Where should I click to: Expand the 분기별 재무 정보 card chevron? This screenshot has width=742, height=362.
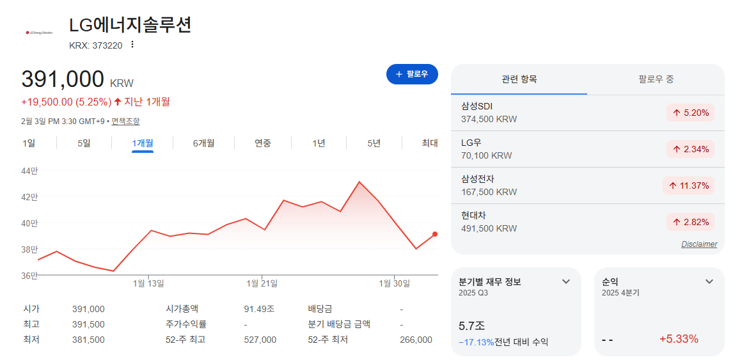[x=566, y=281]
